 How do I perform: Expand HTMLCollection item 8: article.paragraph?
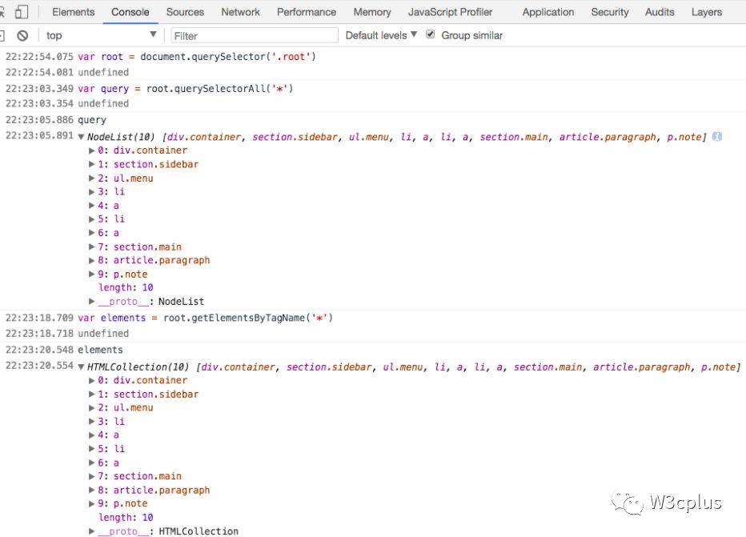point(92,490)
